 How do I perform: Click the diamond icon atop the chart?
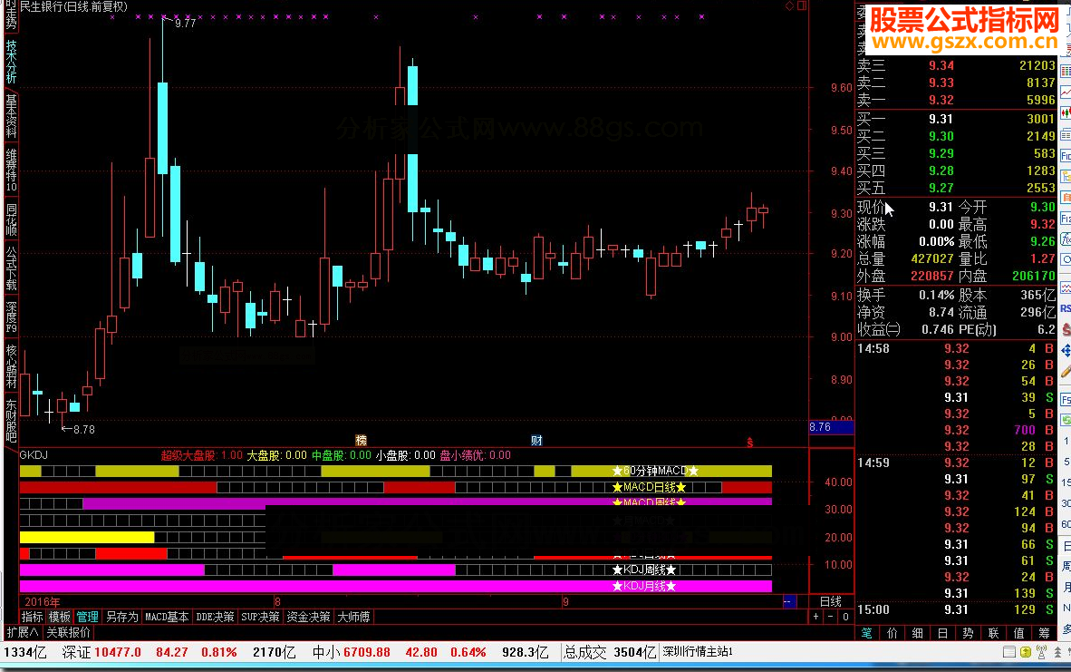[789, 6]
